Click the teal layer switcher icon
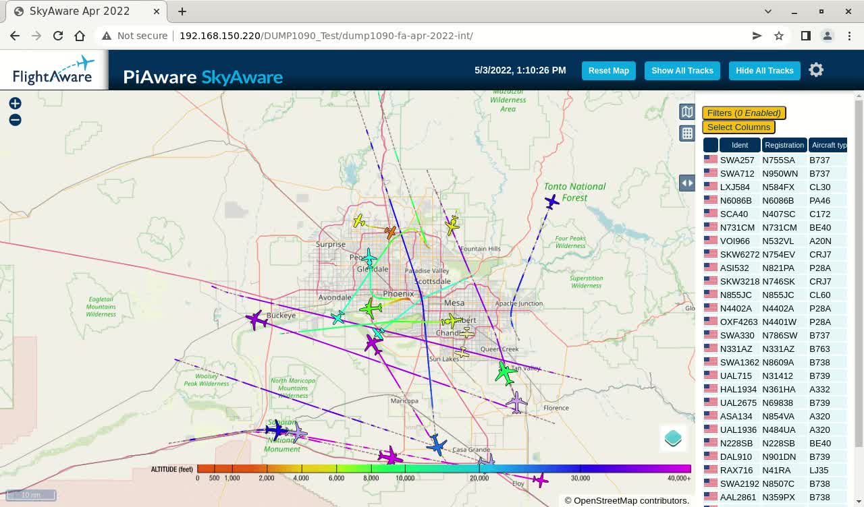 click(x=673, y=438)
